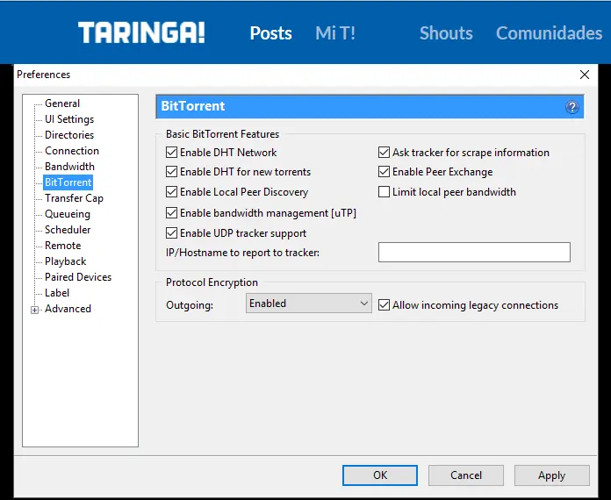Viewport: 611px width, 500px height.
Task: Open Remote settings page
Action: pyautogui.click(x=62, y=246)
